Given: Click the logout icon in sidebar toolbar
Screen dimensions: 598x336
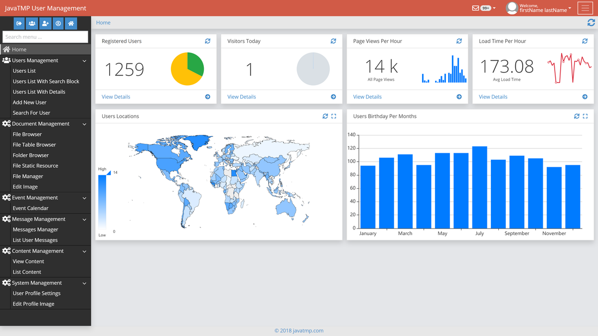Looking at the screenshot, I should [19, 23].
